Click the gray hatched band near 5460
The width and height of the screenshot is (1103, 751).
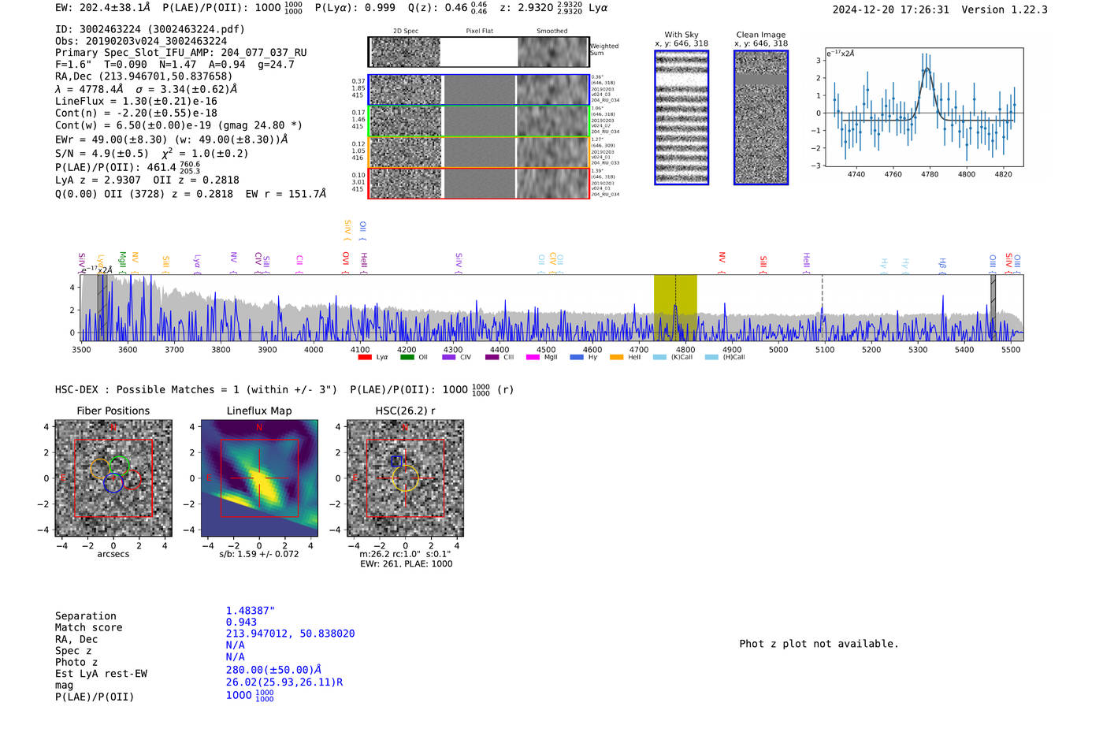click(x=993, y=307)
